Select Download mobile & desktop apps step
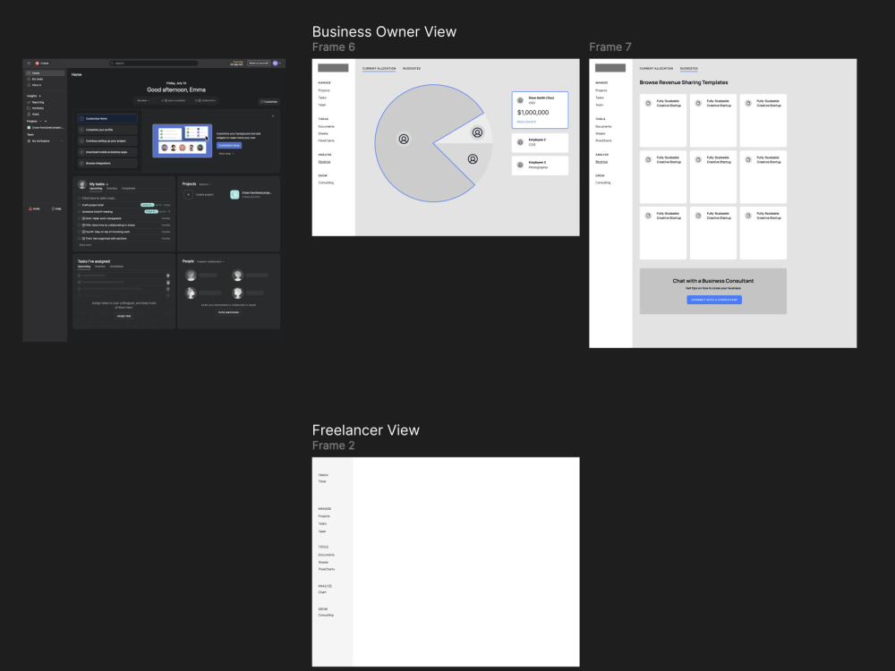 107,152
